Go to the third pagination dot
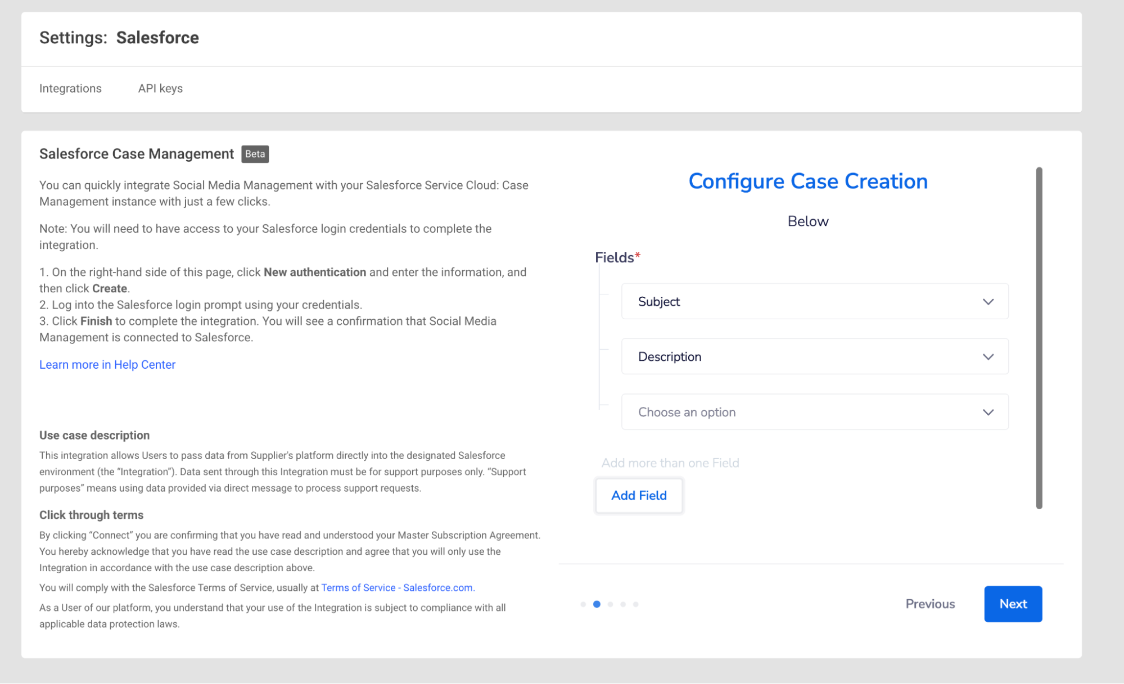Screen dimensions: 1124x684 coord(610,604)
